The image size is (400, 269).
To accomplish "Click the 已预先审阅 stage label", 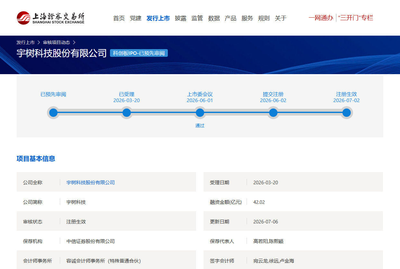I will 53,94.
